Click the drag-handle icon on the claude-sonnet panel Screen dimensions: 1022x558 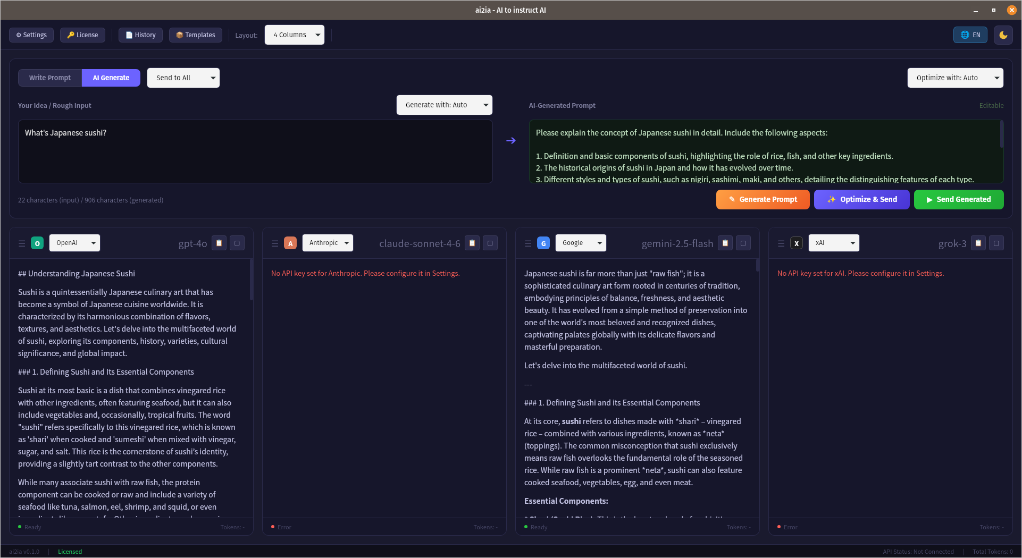coord(275,243)
